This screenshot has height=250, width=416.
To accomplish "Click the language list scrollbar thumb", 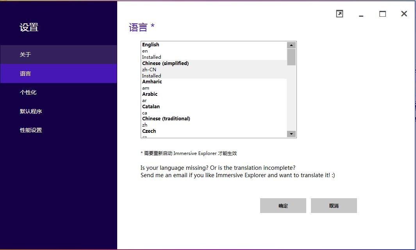I will click(291, 57).
